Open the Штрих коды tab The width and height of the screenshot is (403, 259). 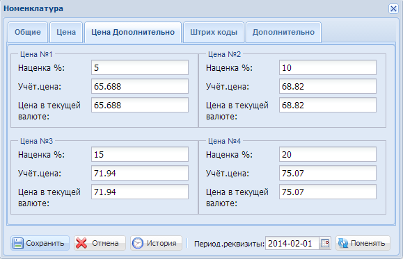[214, 33]
